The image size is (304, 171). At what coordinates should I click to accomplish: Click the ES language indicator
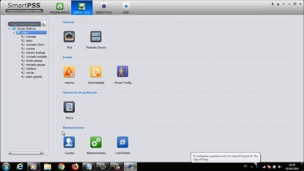coord(246,166)
